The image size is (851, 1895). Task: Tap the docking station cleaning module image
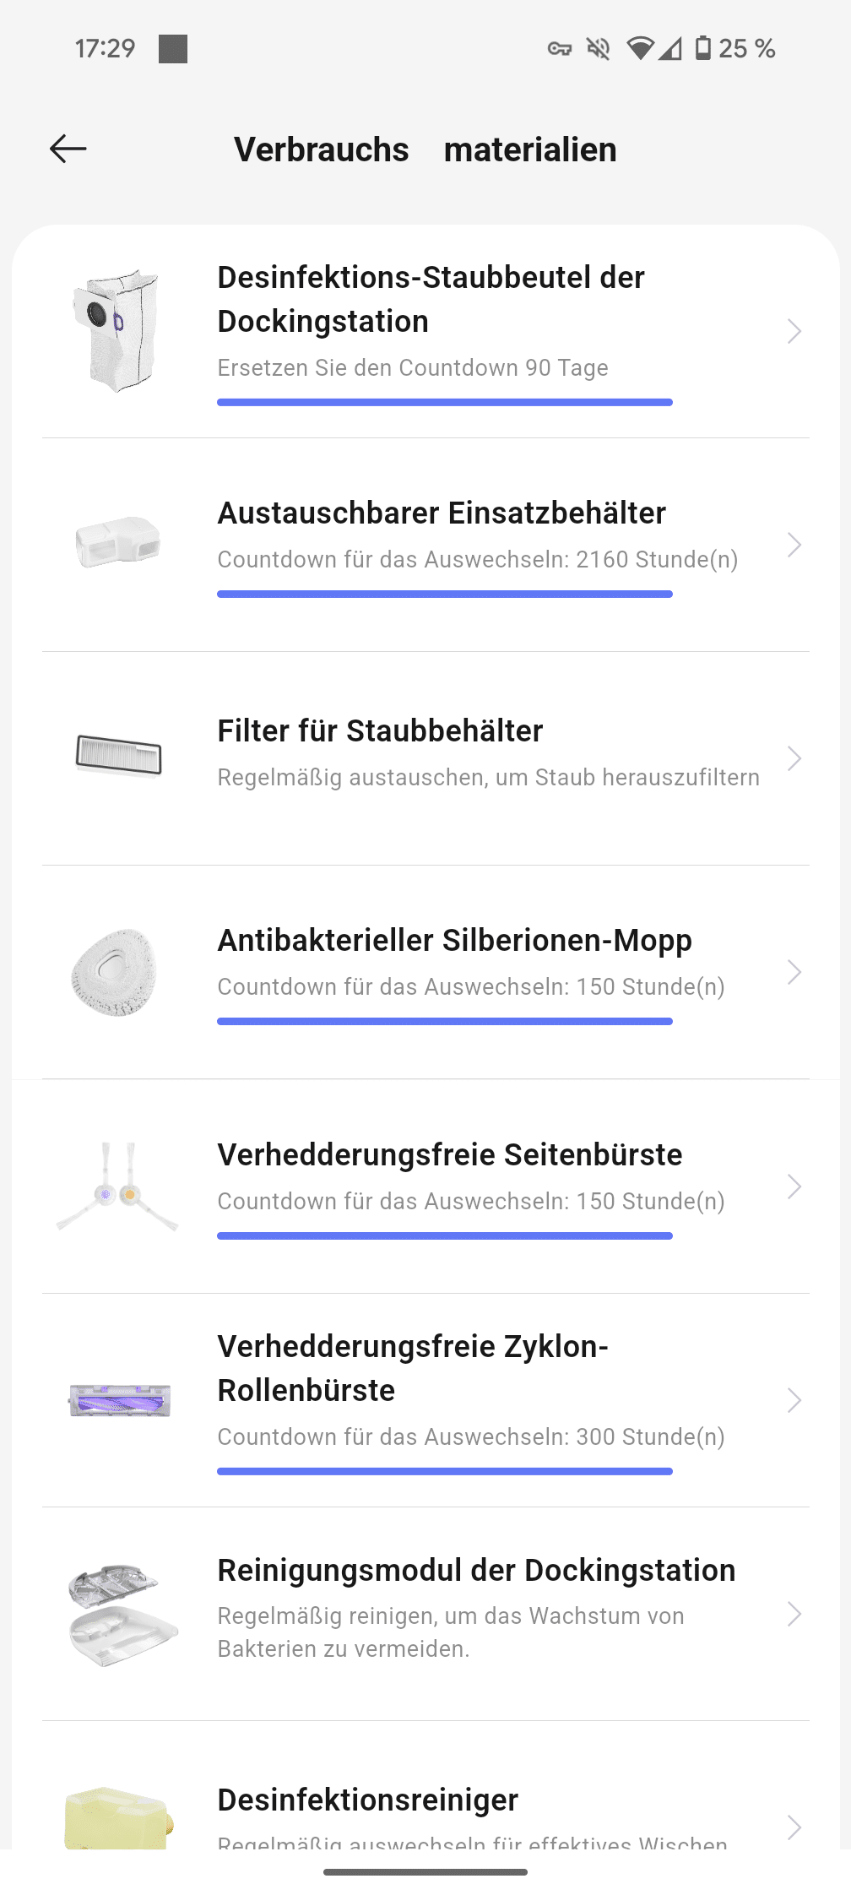tap(121, 1615)
